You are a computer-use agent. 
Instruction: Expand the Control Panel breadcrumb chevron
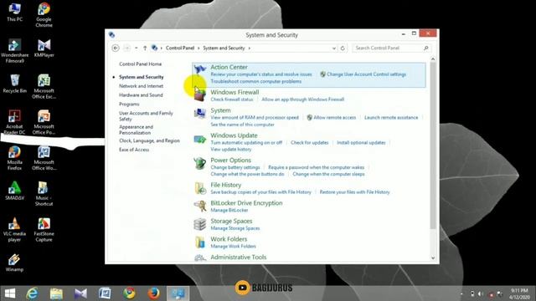pyautogui.click(x=198, y=48)
